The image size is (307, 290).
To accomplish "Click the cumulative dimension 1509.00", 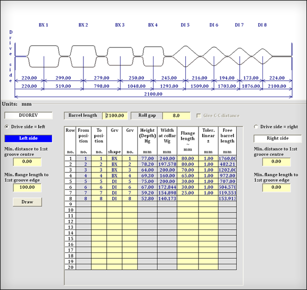I will tap(200, 86).
